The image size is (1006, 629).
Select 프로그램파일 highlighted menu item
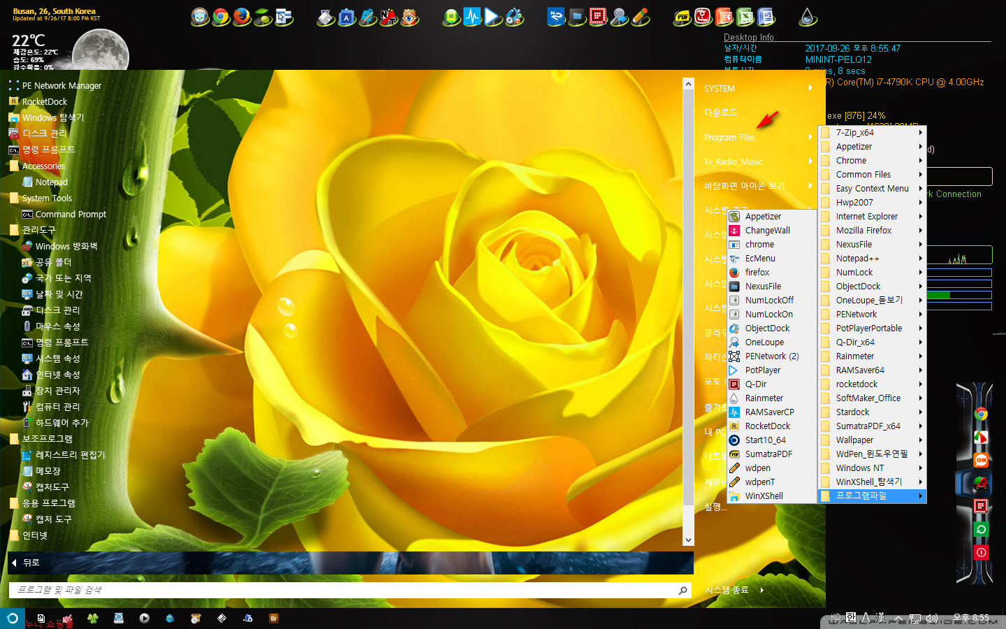pyautogui.click(x=872, y=496)
